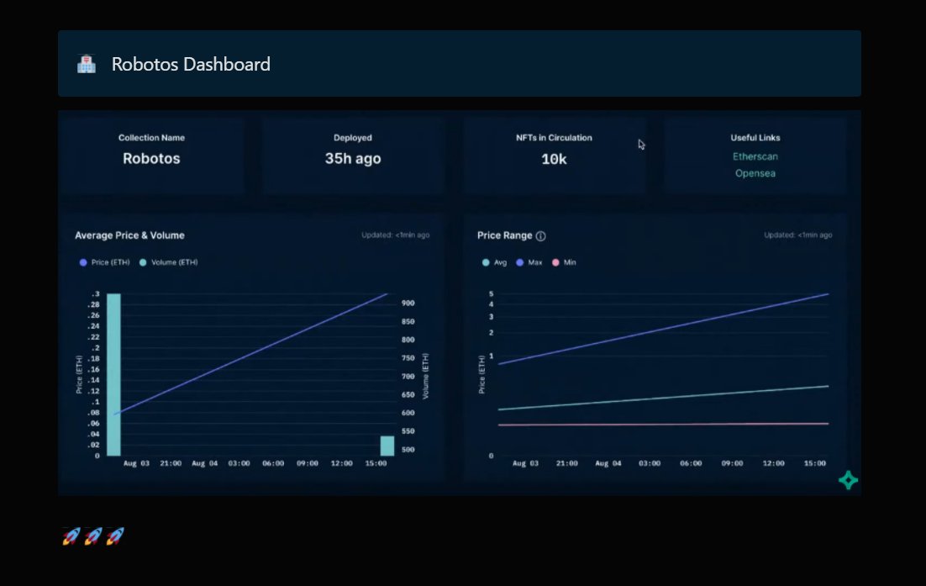Image resolution: width=926 pixels, height=586 pixels.
Task: Toggle the Price (ETH) legend dot
Action: coord(83,262)
